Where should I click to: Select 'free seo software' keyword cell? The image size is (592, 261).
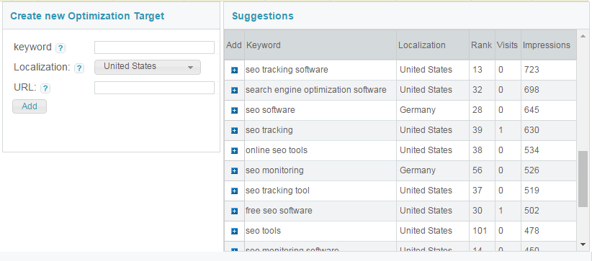320,211
